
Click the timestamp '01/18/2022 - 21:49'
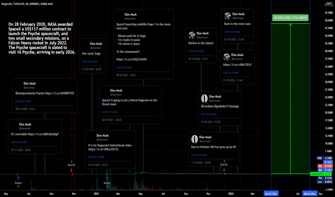coord(234,40)
